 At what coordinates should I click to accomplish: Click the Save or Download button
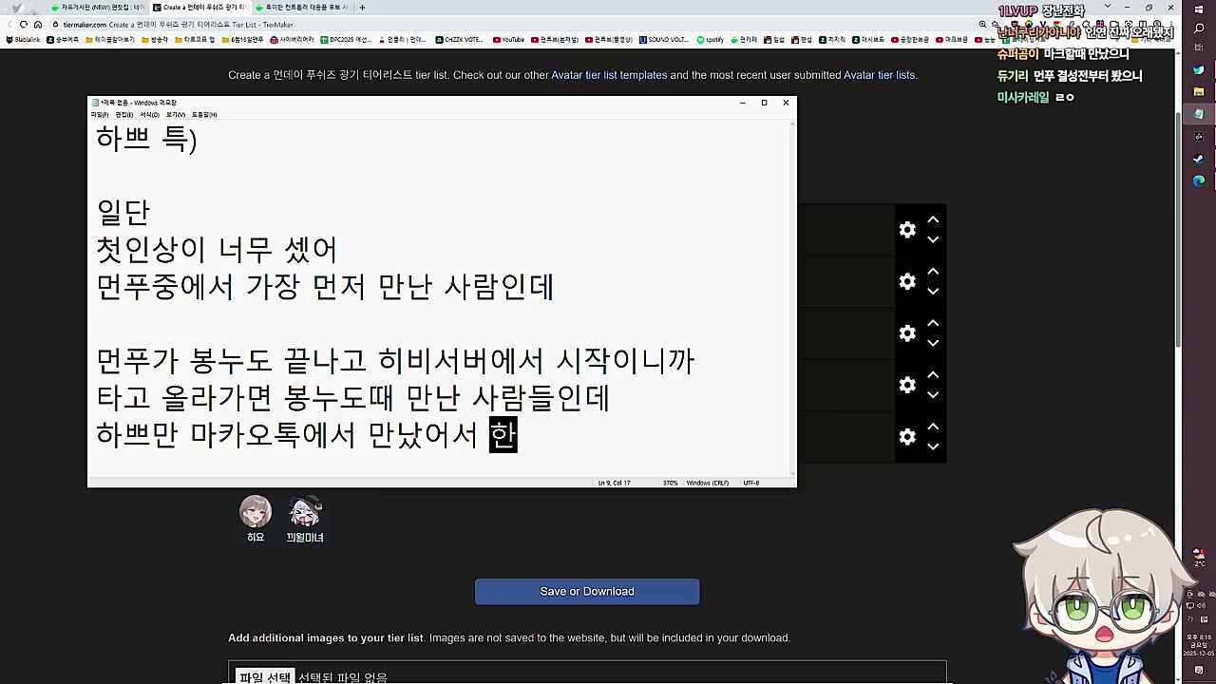click(586, 591)
